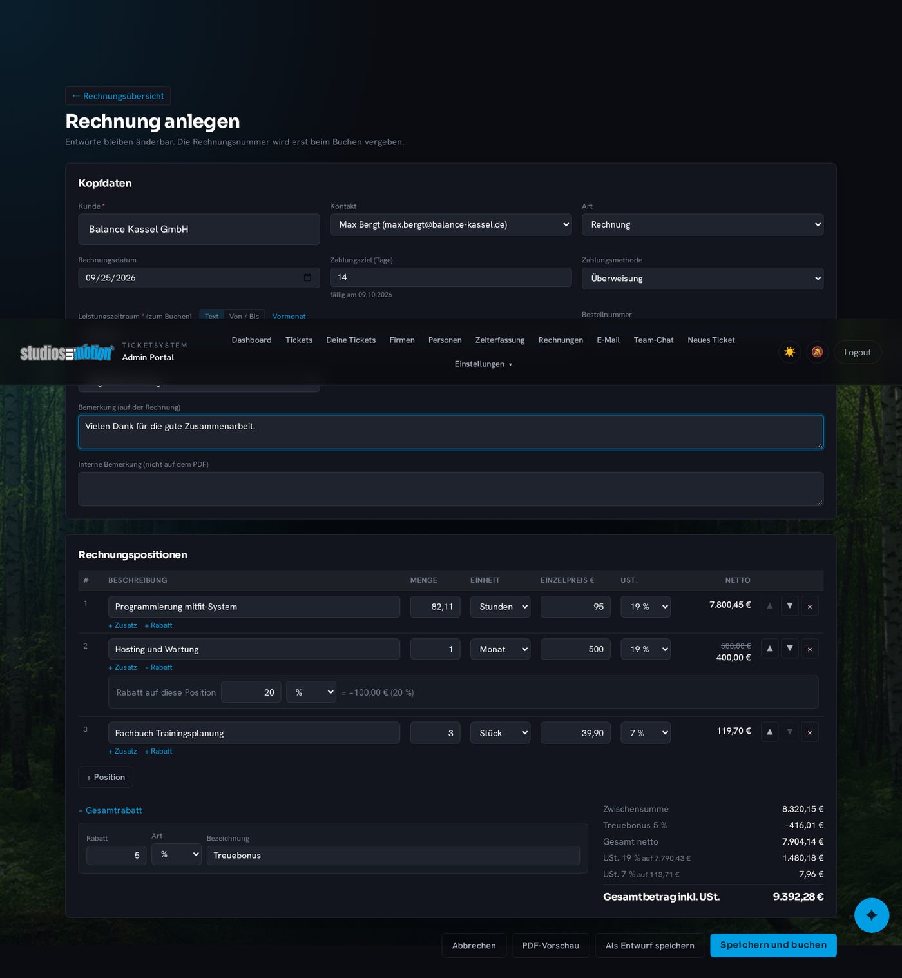Change rabatt type dropdown for Hosting position
This screenshot has width=902, height=978.
point(311,692)
